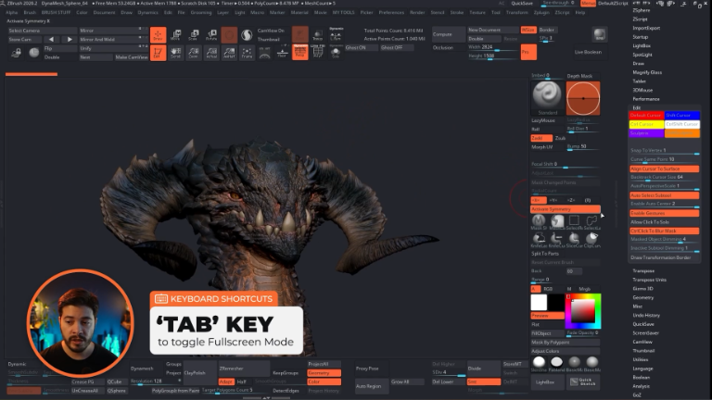This screenshot has width=712, height=400.
Task: Toggle CtrlClick To Blur Mask
Action: pos(665,231)
